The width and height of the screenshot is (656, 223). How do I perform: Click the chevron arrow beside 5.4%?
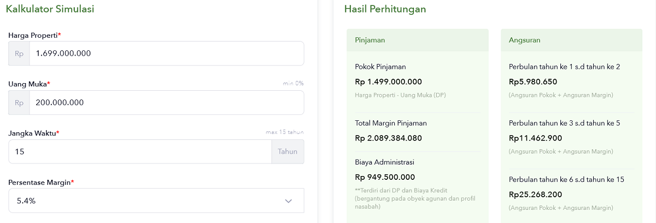pyautogui.click(x=289, y=201)
